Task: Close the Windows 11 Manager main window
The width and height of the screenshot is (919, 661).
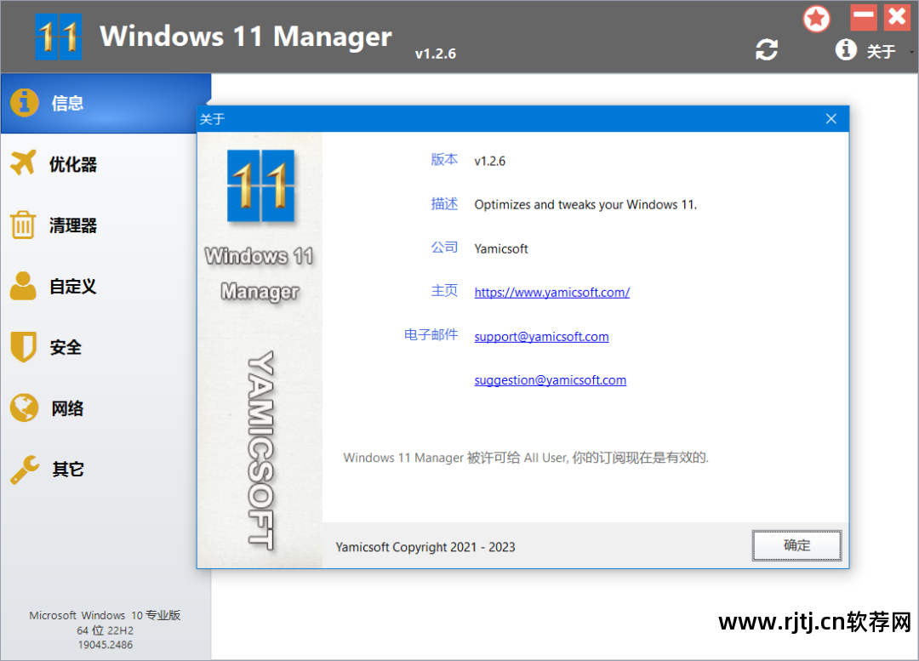Action: click(897, 18)
